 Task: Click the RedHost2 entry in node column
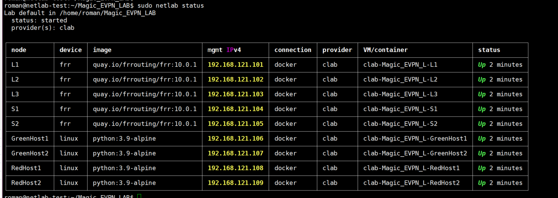[x=26, y=183]
